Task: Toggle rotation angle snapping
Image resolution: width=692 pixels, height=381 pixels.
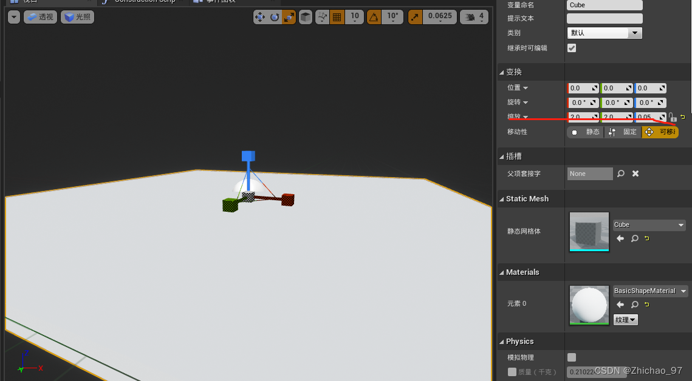Action: [x=374, y=17]
